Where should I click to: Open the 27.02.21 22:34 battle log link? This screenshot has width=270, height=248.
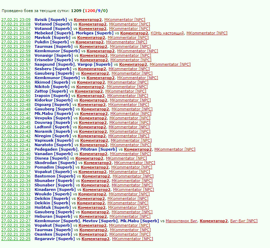(x=16, y=181)
